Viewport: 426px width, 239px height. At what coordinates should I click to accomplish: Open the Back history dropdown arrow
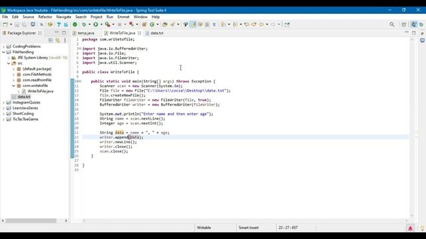tap(267, 25)
